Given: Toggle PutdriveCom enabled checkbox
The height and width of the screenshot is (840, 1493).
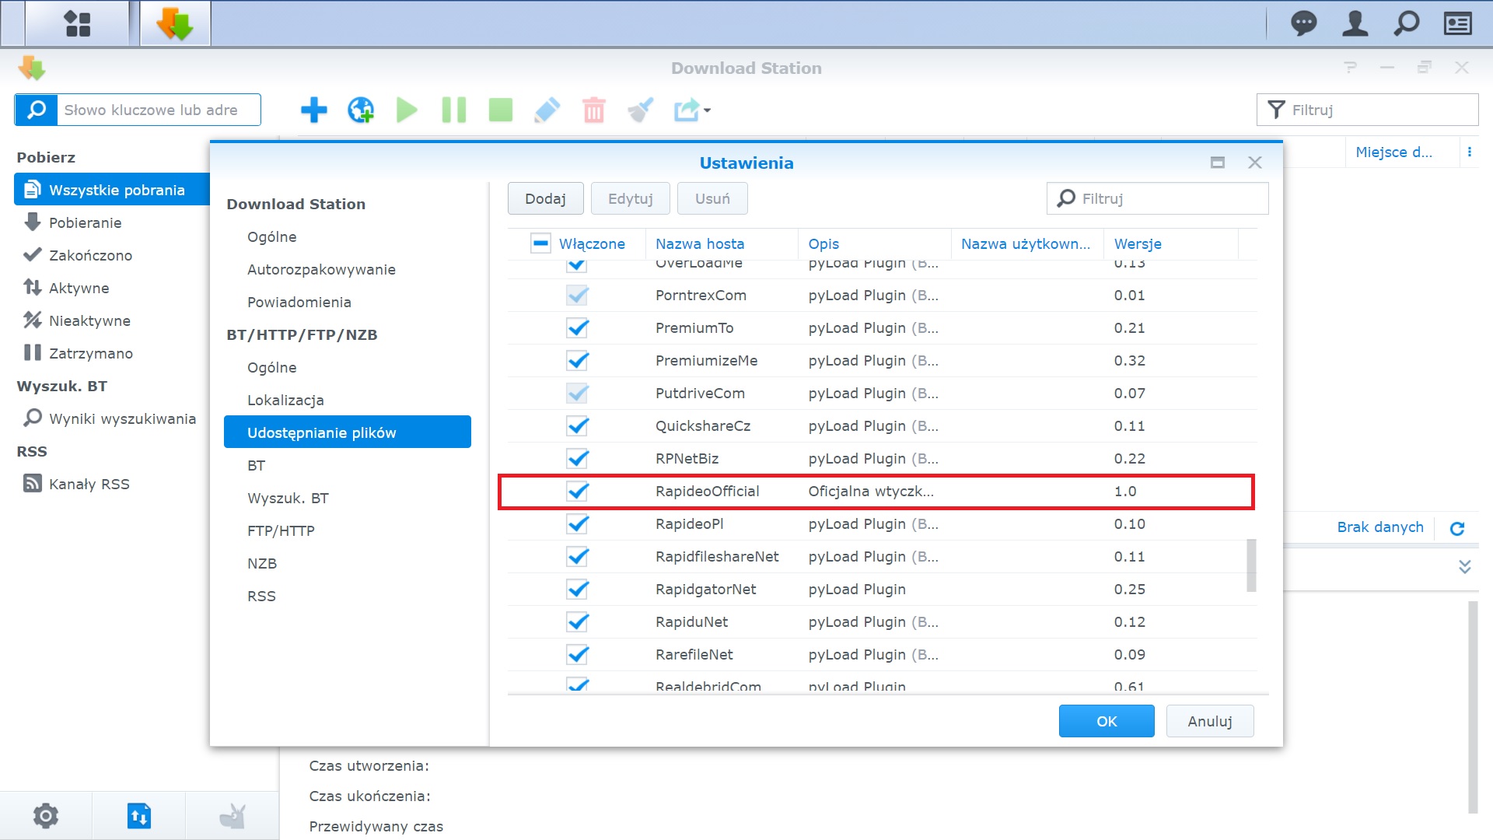Looking at the screenshot, I should point(577,394).
